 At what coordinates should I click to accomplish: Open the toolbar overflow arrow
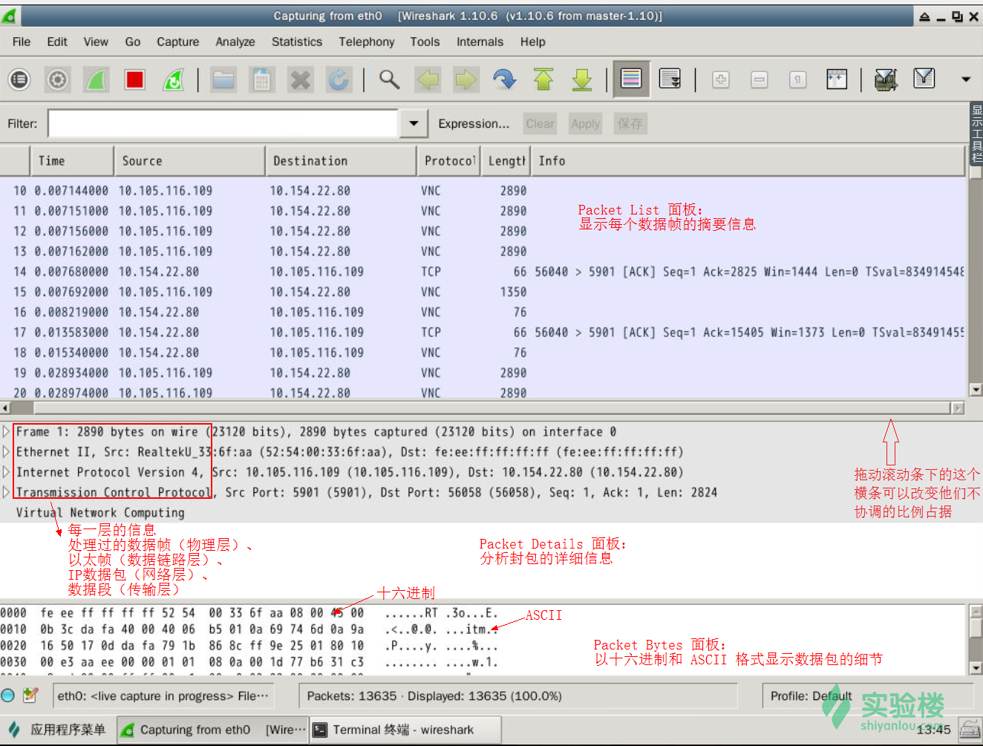click(965, 79)
